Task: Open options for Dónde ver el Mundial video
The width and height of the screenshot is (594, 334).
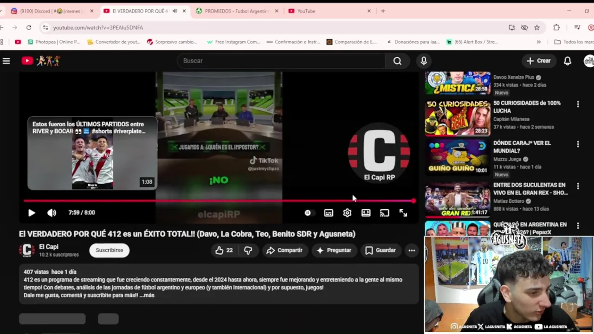Action: tap(578, 144)
